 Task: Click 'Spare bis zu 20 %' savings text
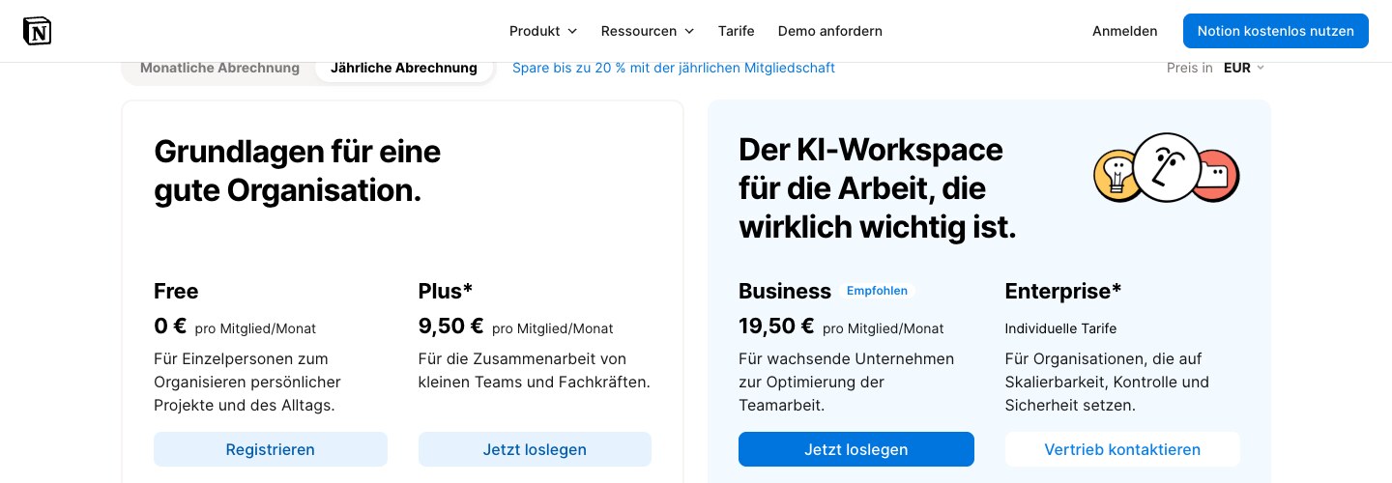[674, 68]
